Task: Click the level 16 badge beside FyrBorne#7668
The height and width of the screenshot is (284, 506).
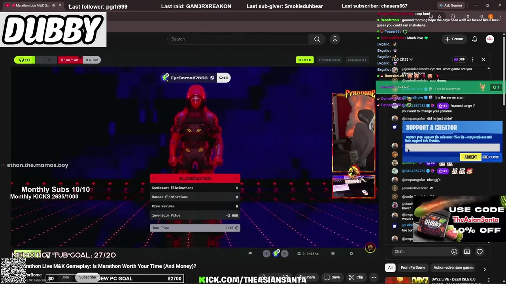Action: [224, 78]
